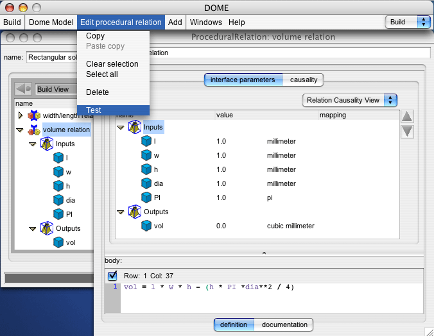Viewport: 434px width, 336px height.
Task: Open the Dome Model menu
Action: click(51, 22)
